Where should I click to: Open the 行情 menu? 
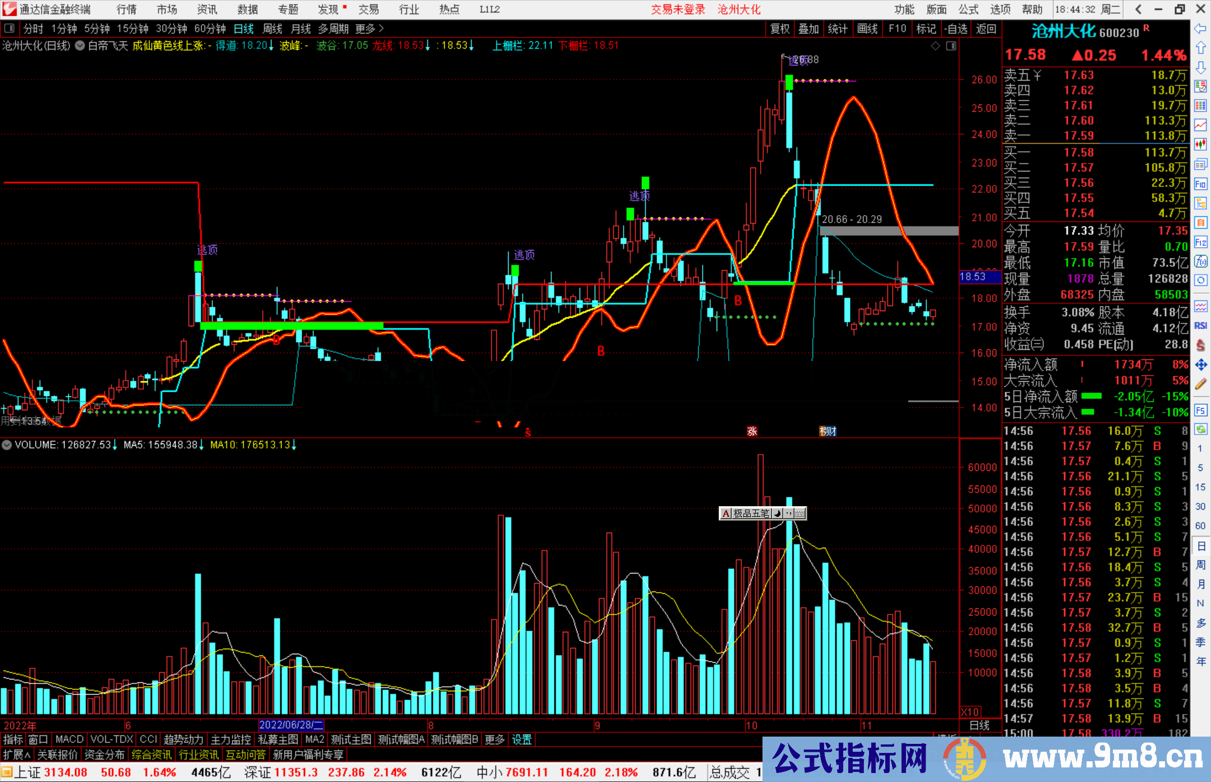pyautogui.click(x=127, y=10)
